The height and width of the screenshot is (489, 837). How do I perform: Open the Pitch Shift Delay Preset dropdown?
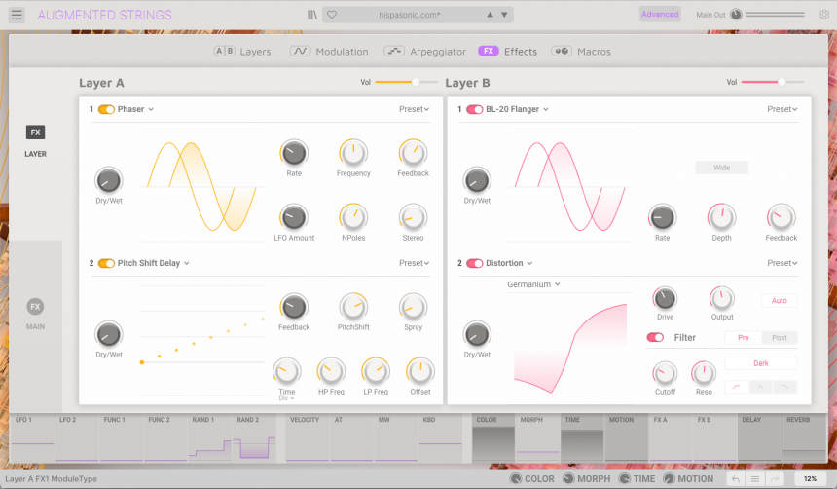(x=415, y=263)
